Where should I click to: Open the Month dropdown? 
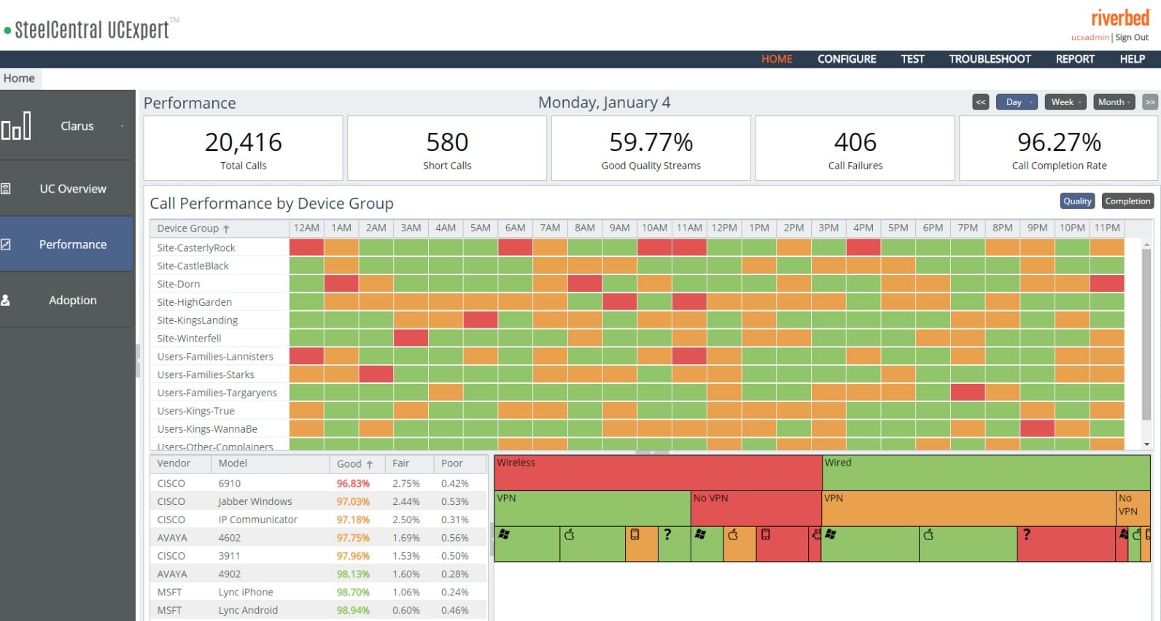pos(1114,102)
